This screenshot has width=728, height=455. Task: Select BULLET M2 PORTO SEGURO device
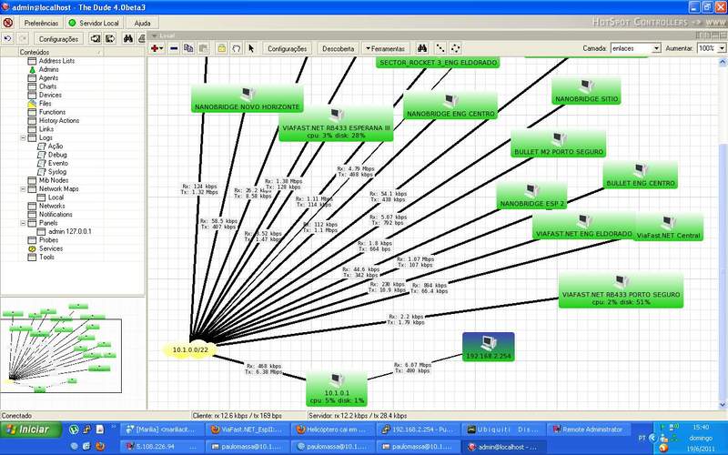(x=559, y=144)
